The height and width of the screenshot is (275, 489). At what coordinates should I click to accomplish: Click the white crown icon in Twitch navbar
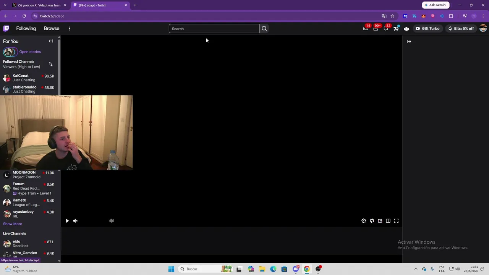(406, 29)
